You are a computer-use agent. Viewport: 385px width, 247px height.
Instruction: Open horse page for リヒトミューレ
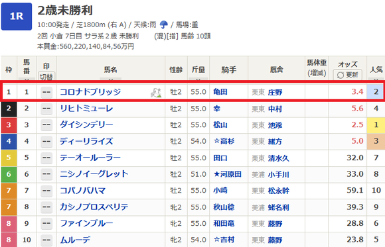(86, 109)
